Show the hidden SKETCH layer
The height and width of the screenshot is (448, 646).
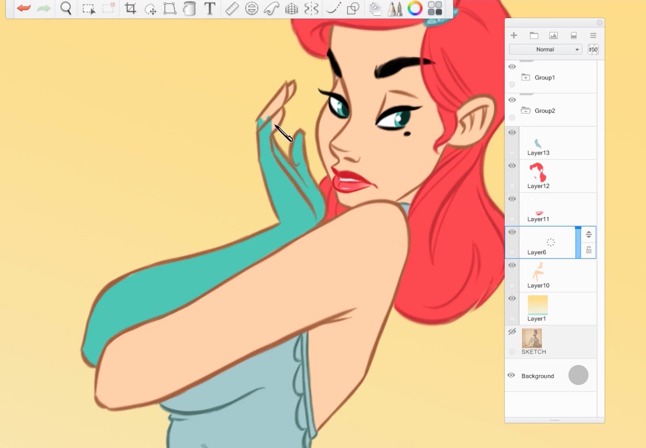point(512,331)
